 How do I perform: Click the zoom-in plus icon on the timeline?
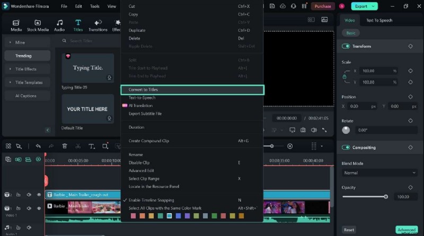pyautogui.click(x=290, y=146)
